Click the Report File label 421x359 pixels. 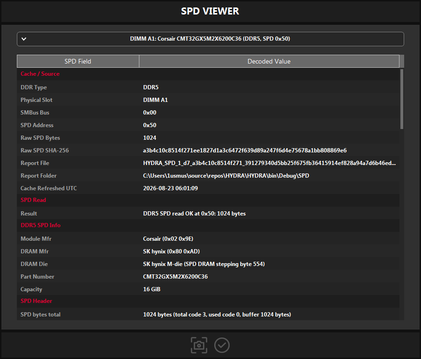coord(35,163)
